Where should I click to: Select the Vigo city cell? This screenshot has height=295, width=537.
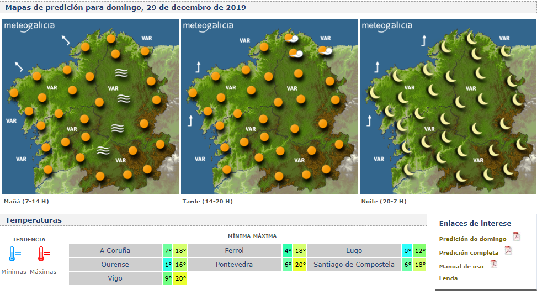click(115, 278)
